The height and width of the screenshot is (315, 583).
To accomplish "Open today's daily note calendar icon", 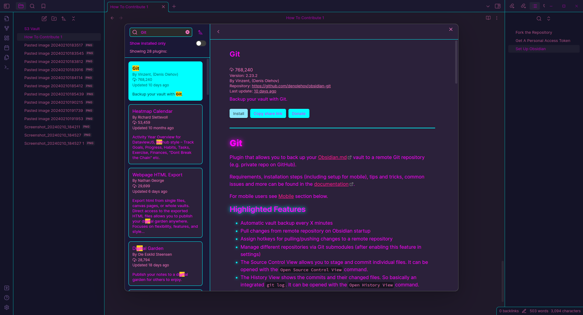I will tap(7, 48).
